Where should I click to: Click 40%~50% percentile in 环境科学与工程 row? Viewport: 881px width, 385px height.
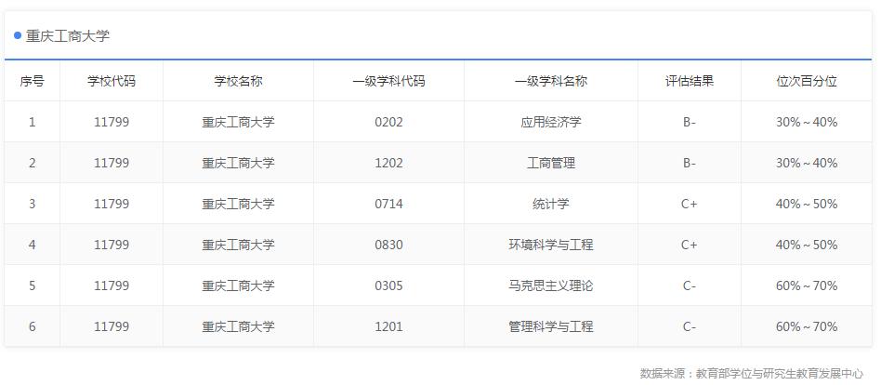807,245
